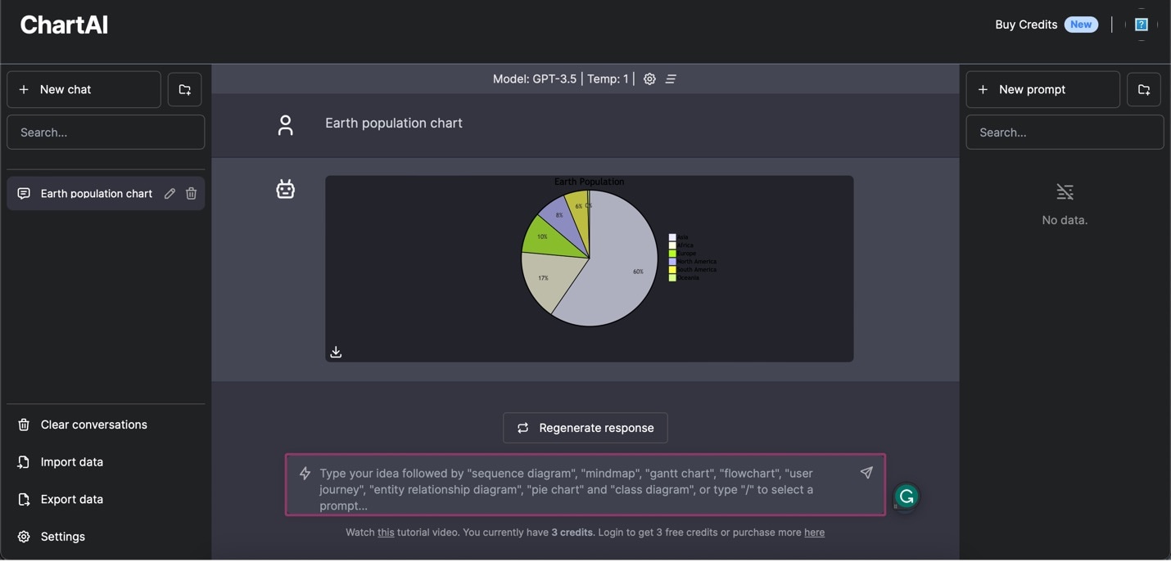The height and width of the screenshot is (562, 1171).
Task: Click the settings gear icon in sidebar
Action: 24,537
